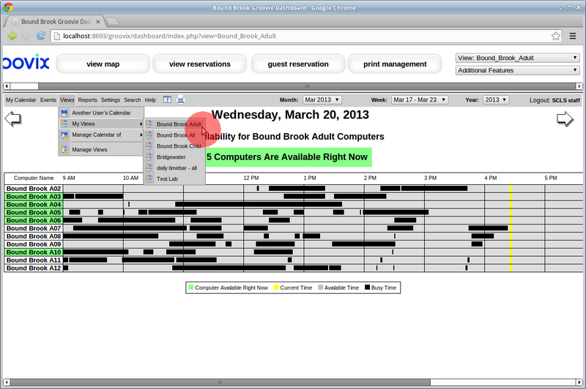Viewport: 586px width, 389px height.
Task: Expand the Manage Calendar of submenu
Action: point(101,135)
